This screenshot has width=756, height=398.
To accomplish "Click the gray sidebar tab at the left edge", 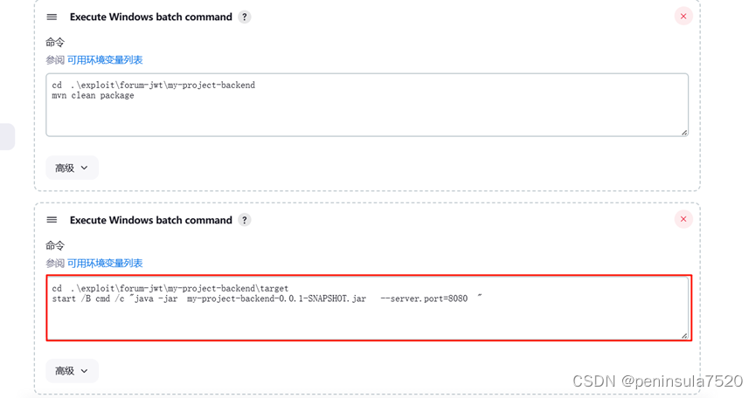I will pyautogui.click(x=7, y=137).
